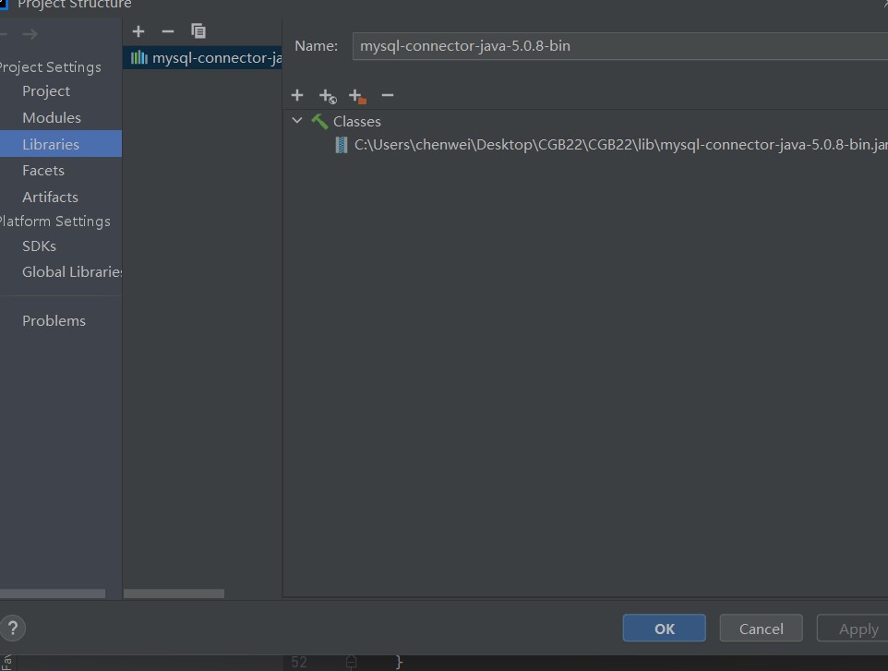This screenshot has height=671, width=888.
Task: Dismiss the dialog with Cancel
Action: click(762, 628)
